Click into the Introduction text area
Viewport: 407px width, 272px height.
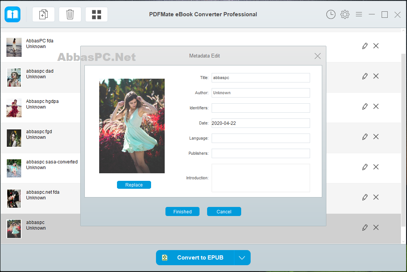tap(260, 178)
